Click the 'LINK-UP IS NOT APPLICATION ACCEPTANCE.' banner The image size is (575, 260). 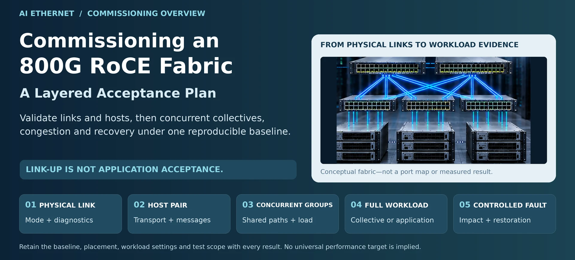(x=158, y=169)
